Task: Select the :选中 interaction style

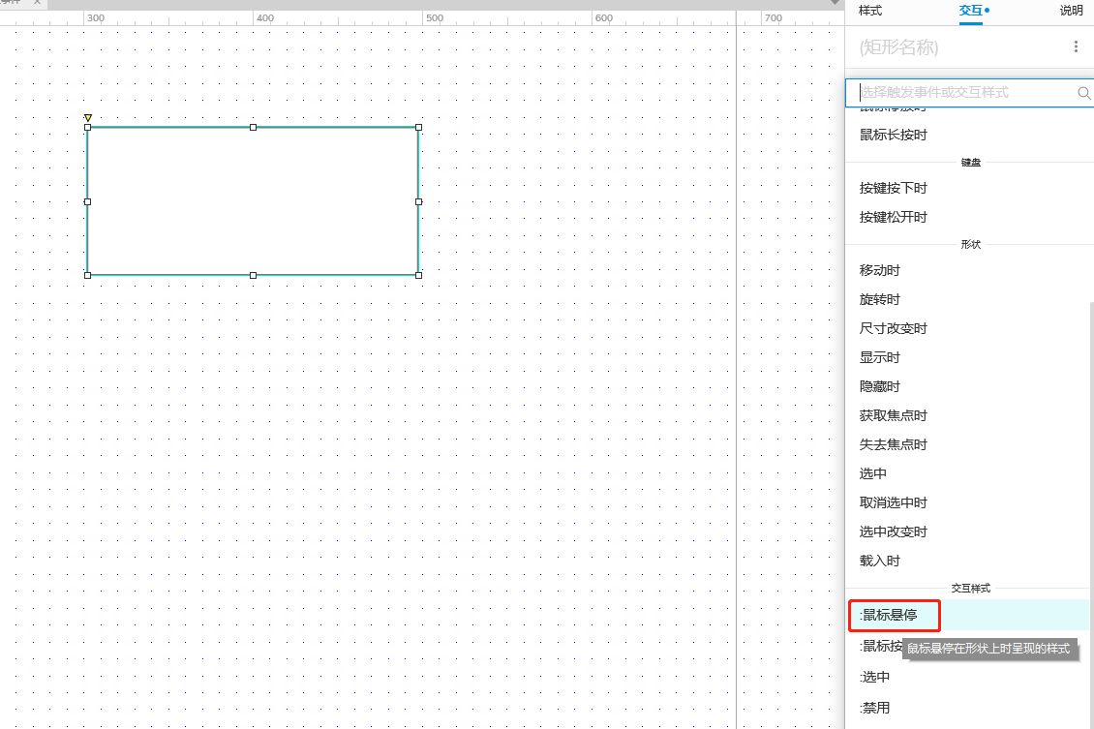Action: click(874, 677)
